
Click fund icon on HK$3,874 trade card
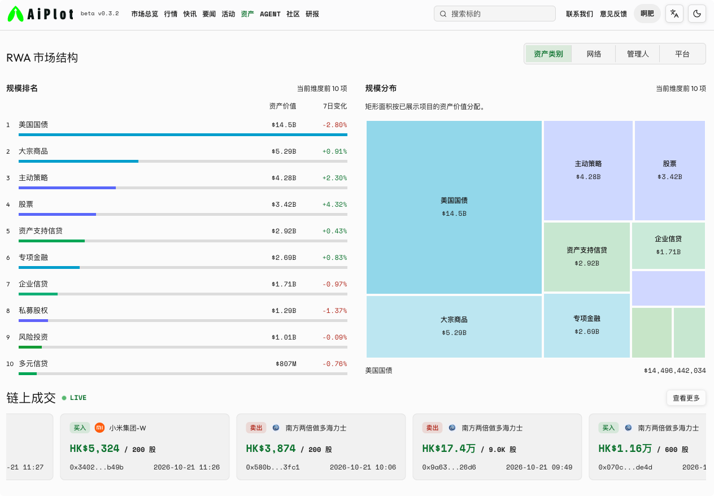click(276, 428)
